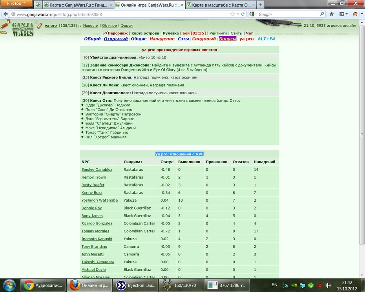The image size is (365, 292).
Task: Close the Онлайн игра GanjaWars tab
Action: (182, 5)
